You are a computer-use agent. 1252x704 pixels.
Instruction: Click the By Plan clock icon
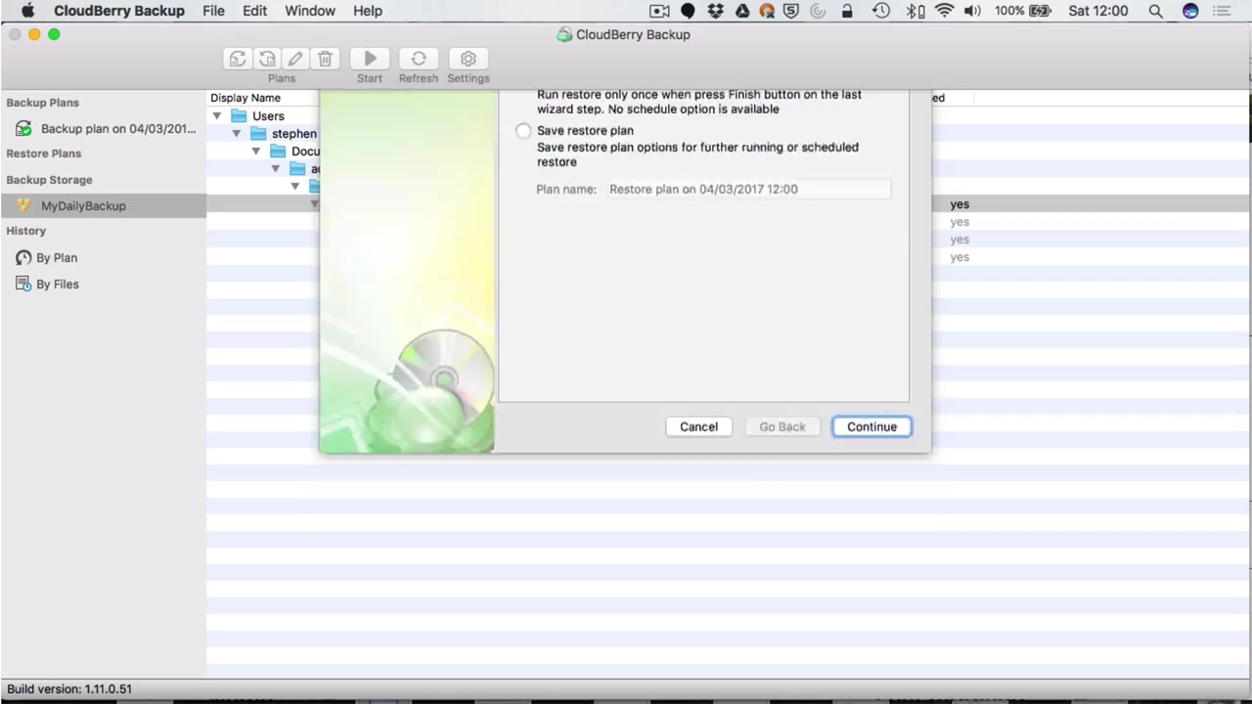23,258
